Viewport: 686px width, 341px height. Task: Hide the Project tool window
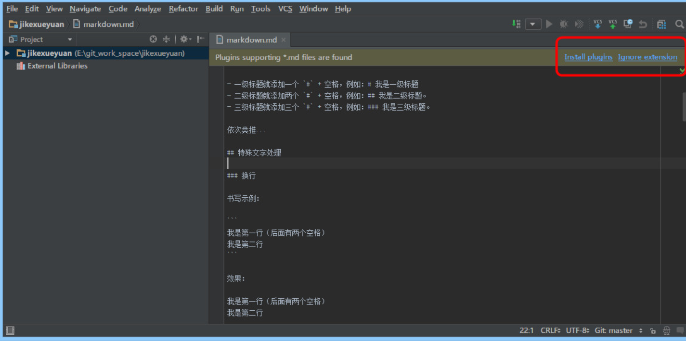[200, 39]
